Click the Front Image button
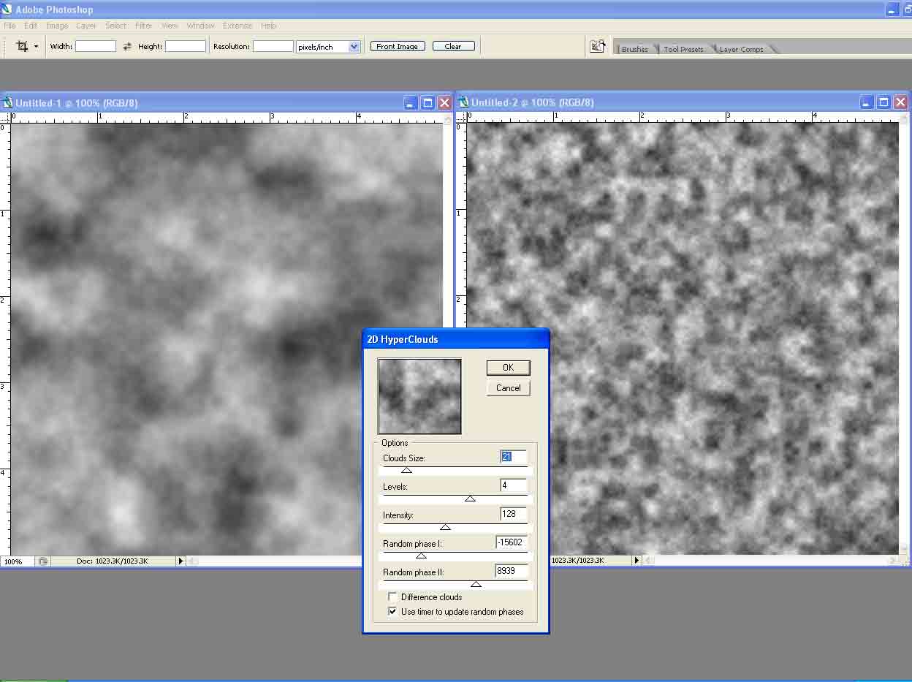 pos(397,46)
